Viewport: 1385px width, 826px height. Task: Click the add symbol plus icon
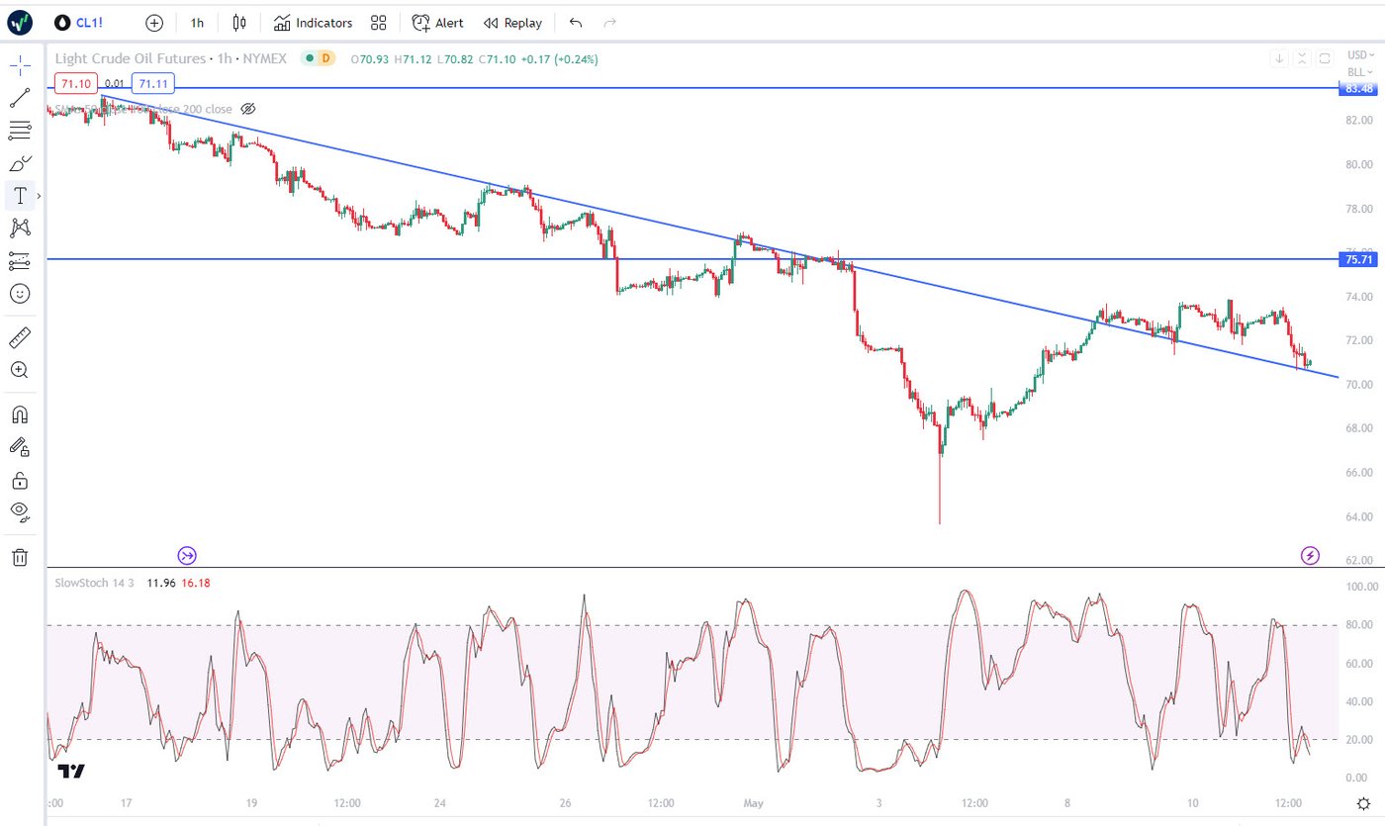pos(153,23)
